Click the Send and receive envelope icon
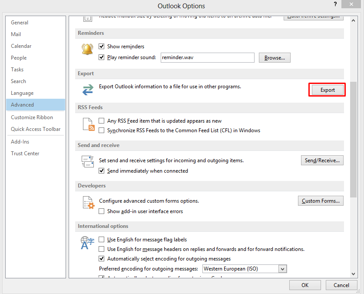The width and height of the screenshot is (364, 294). tap(88, 161)
